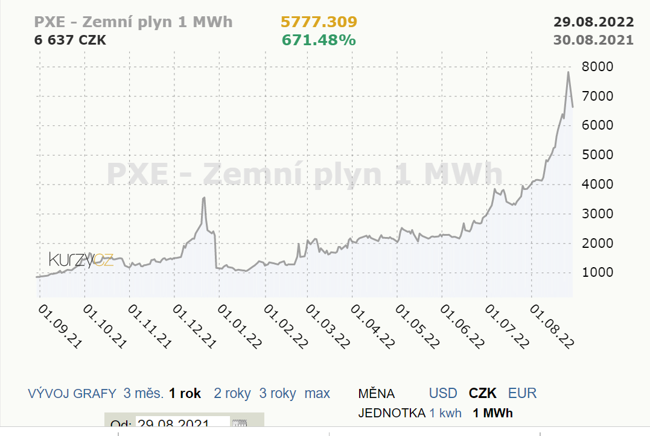Click the PXE - Zemní plyn title
650x436 pixels.
[x=133, y=22]
